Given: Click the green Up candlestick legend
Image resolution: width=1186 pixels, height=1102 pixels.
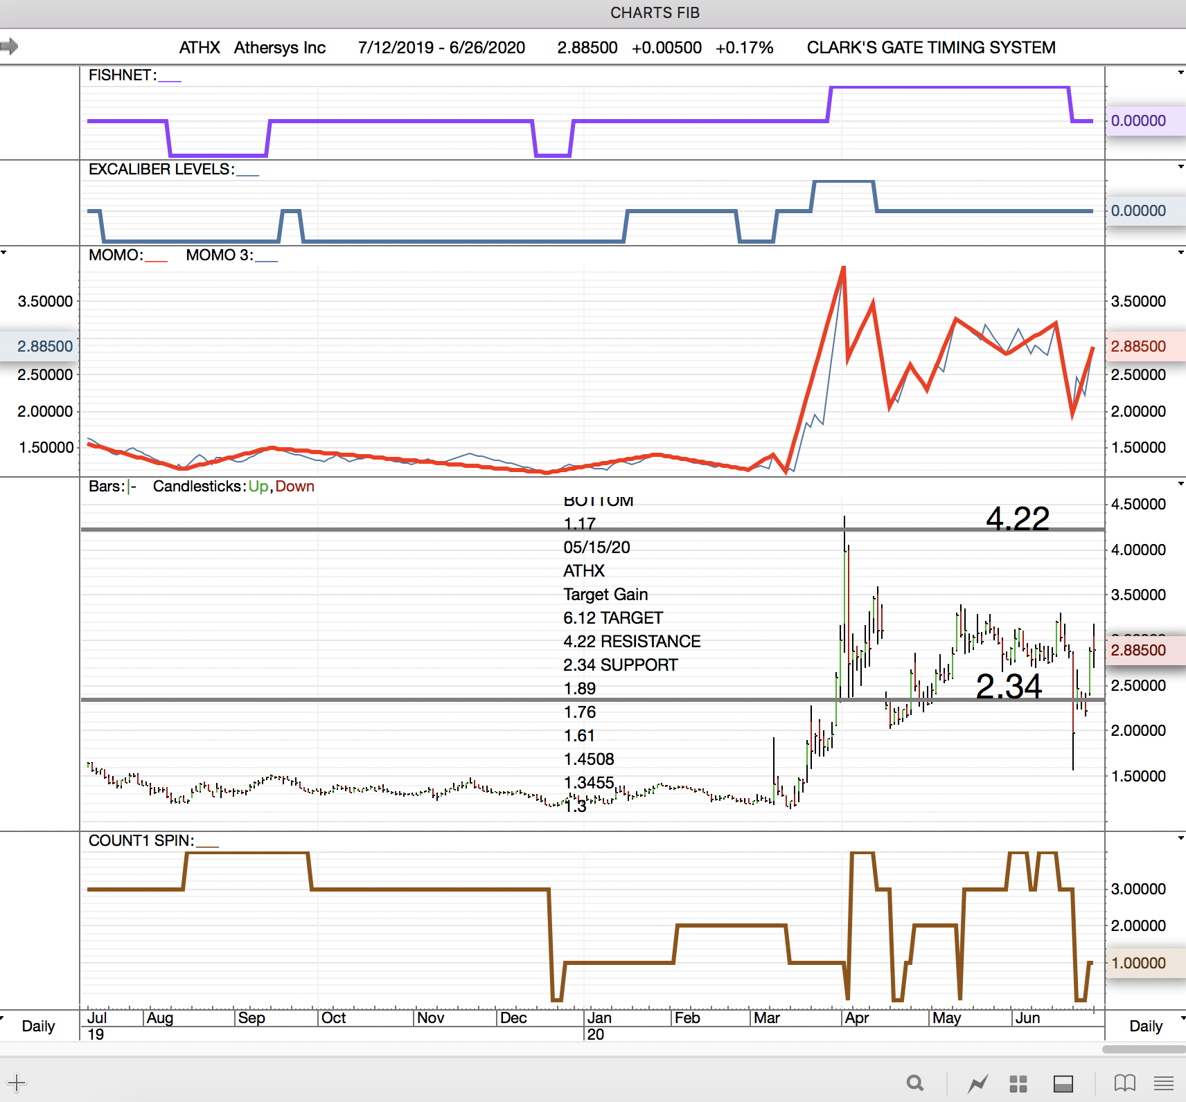Looking at the screenshot, I should click(x=258, y=486).
